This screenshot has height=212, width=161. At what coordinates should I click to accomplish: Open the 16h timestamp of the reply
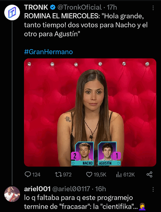[100, 189]
